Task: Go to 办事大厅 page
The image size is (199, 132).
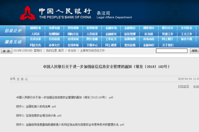Action: coord(54,45)
